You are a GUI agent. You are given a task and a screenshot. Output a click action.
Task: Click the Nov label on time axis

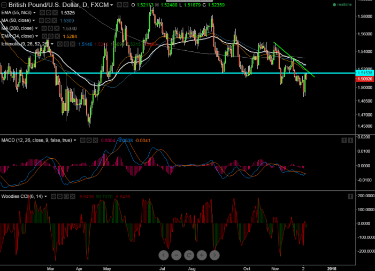pos(275,269)
